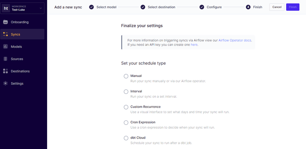This screenshot has width=306, height=149.
Task: Click the Finish button
Action: pos(293,7)
